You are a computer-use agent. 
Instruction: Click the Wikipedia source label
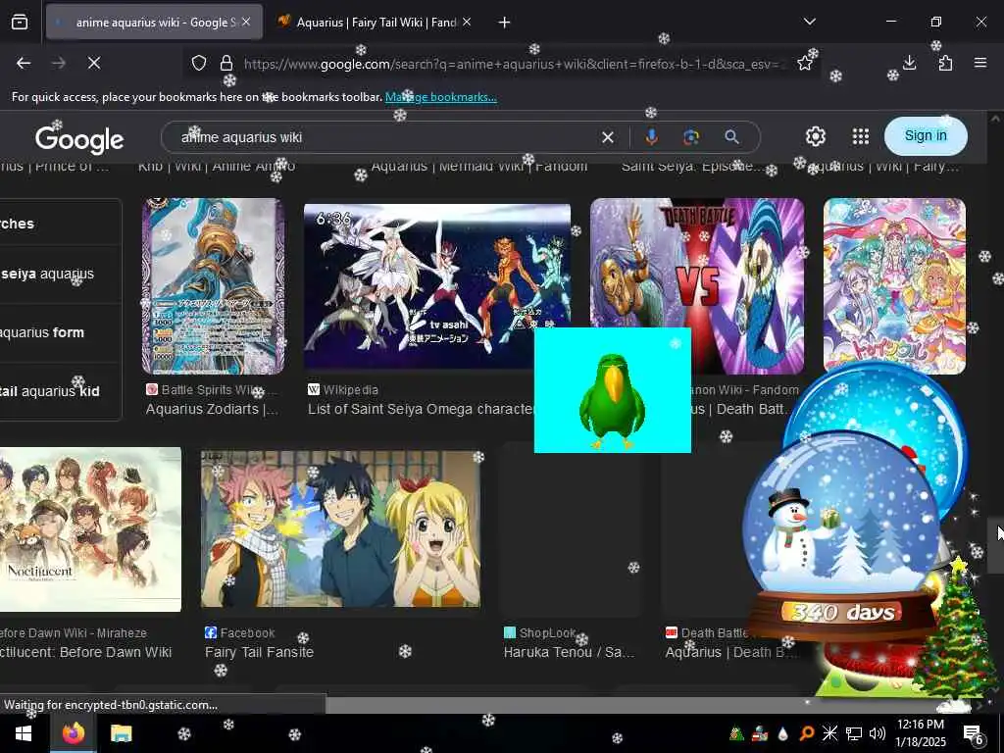click(343, 390)
